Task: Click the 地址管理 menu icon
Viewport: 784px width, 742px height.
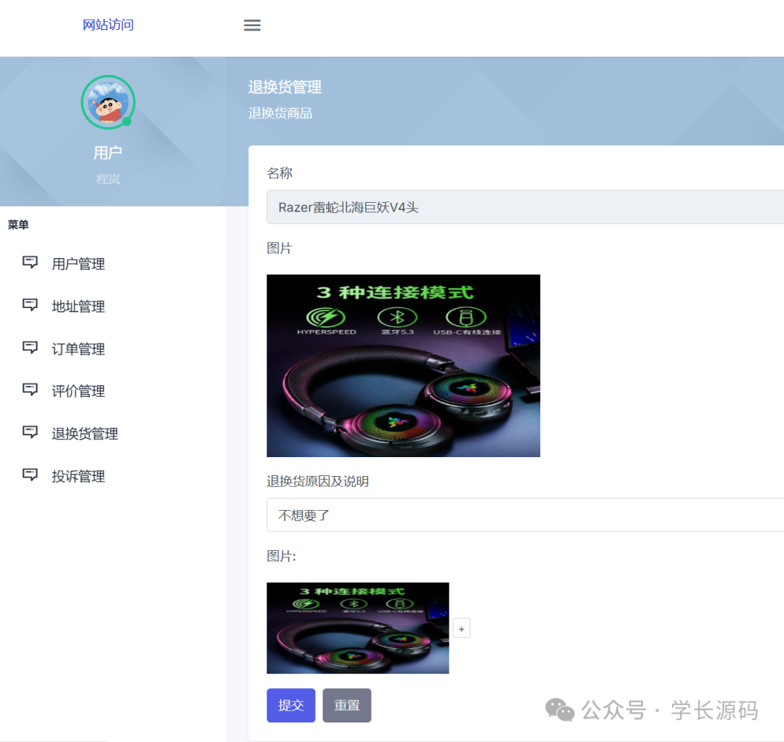Action: (x=30, y=305)
